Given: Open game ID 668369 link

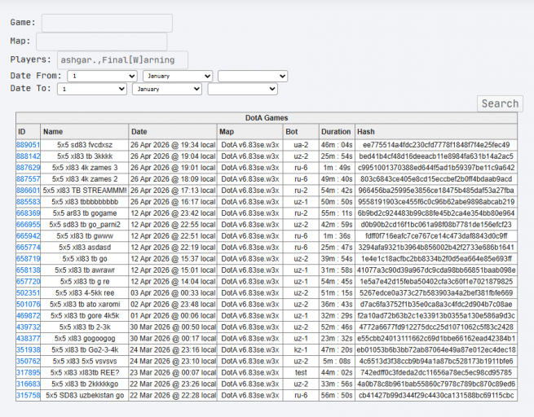Looking at the screenshot, I should (29, 213).
